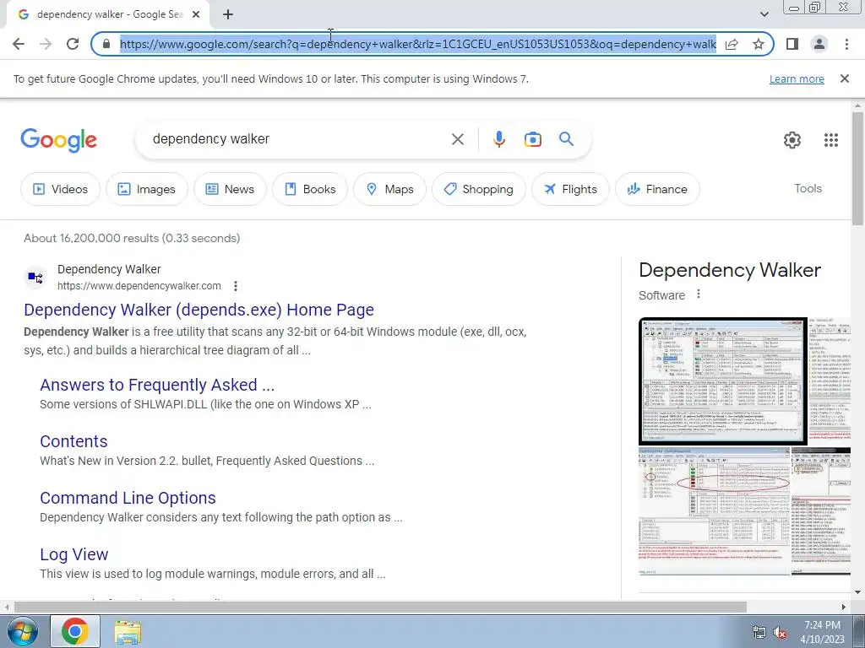Click the scroll right arrow
Viewport: 865px width, 648px height.
point(844,607)
